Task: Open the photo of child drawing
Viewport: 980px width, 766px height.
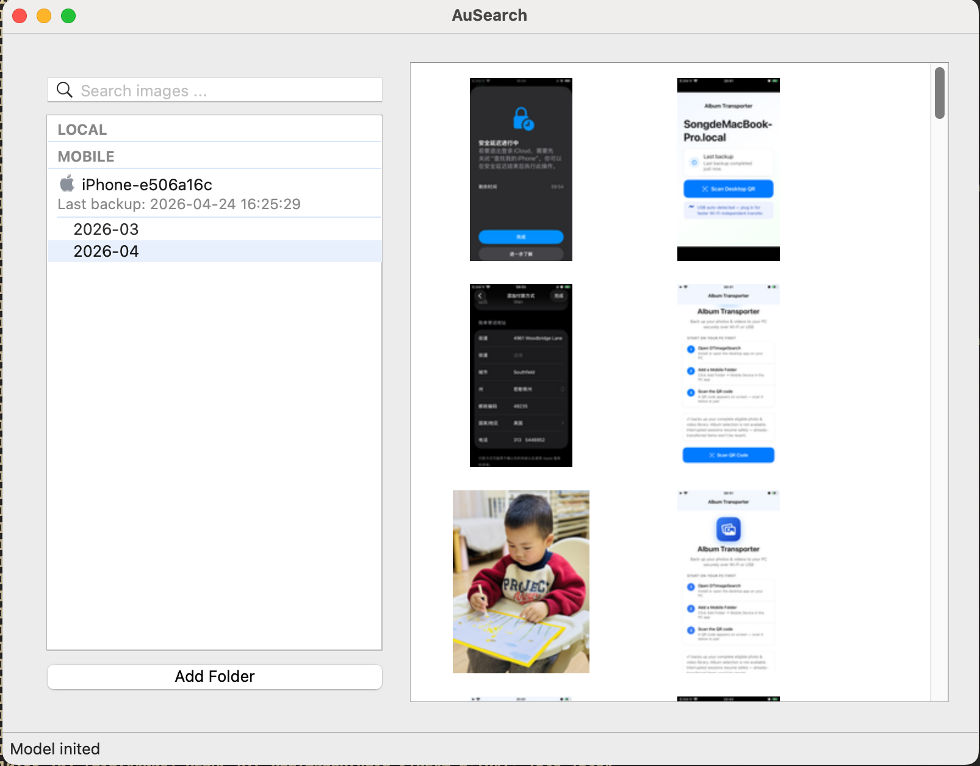Action: pos(521,582)
